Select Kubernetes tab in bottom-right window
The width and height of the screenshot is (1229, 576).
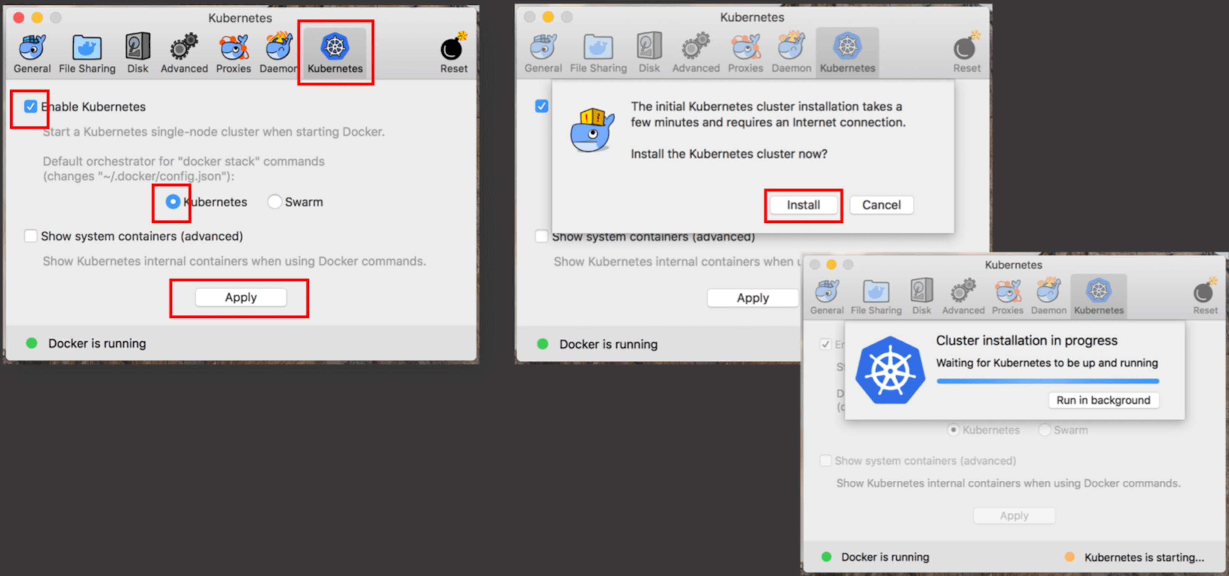1099,296
